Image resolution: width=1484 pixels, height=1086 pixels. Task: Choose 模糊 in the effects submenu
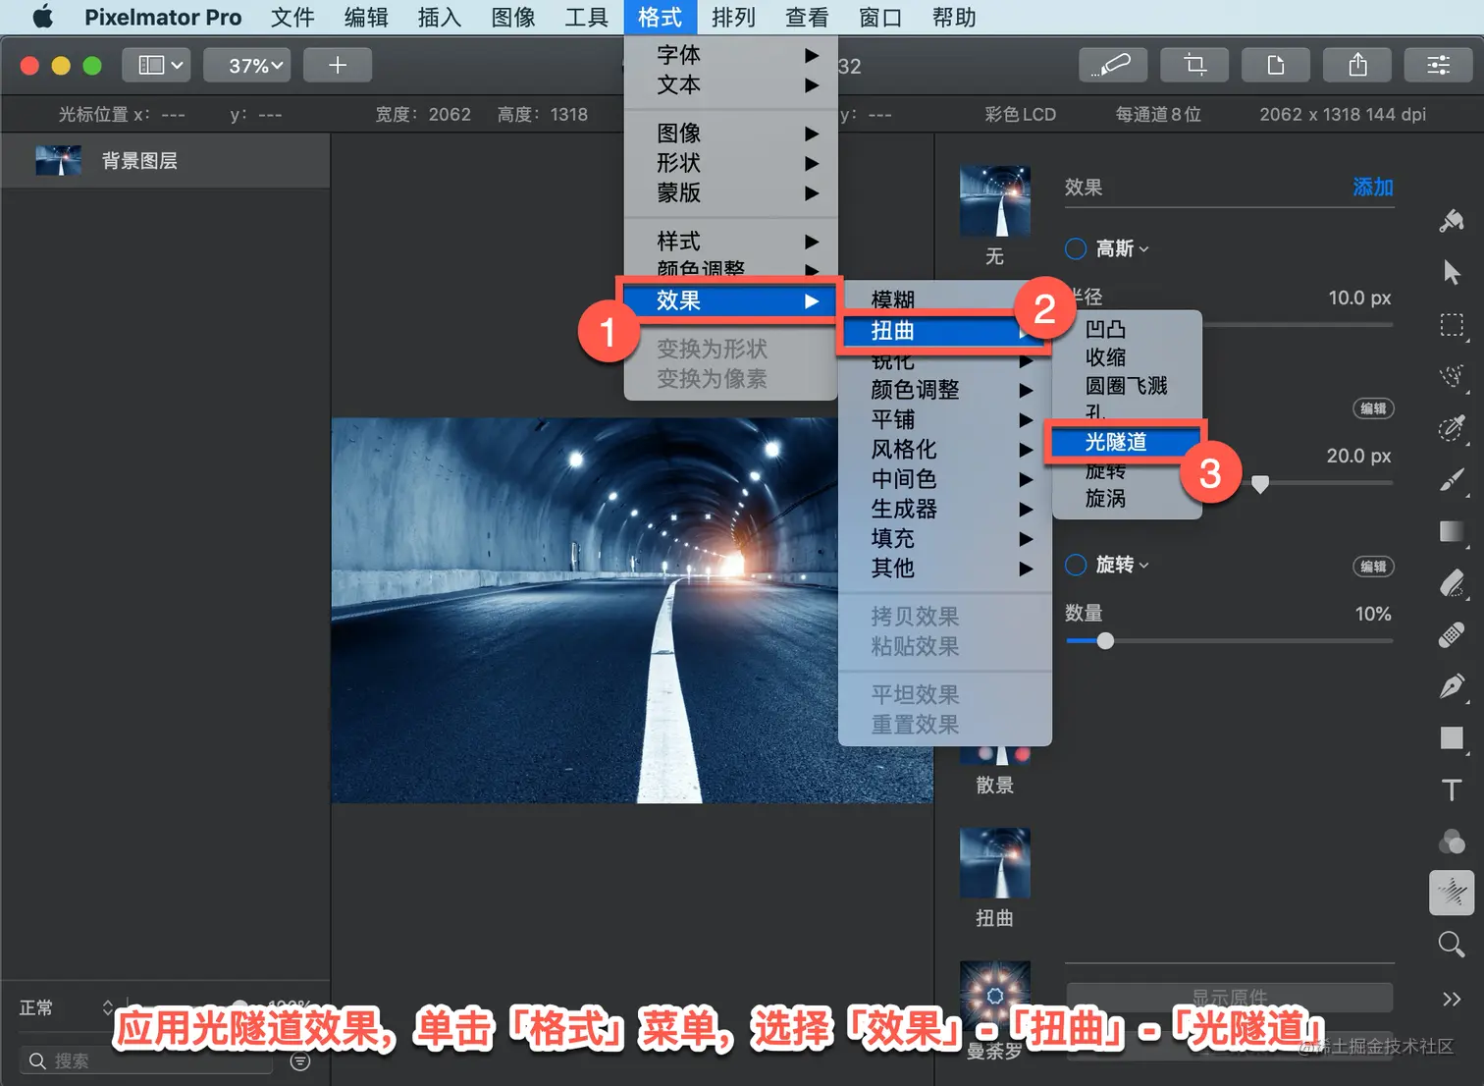point(945,299)
